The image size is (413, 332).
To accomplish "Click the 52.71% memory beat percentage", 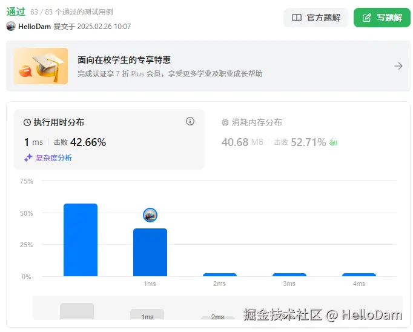I will 308,142.
